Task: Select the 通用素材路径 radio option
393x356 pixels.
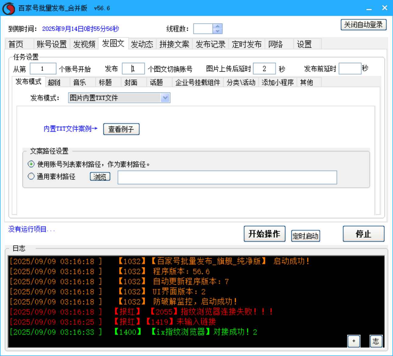Action: click(x=31, y=176)
